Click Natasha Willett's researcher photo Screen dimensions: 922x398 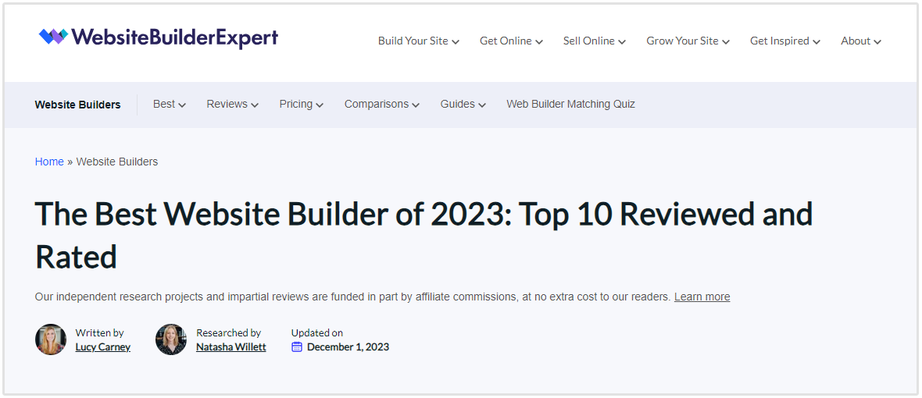point(171,339)
